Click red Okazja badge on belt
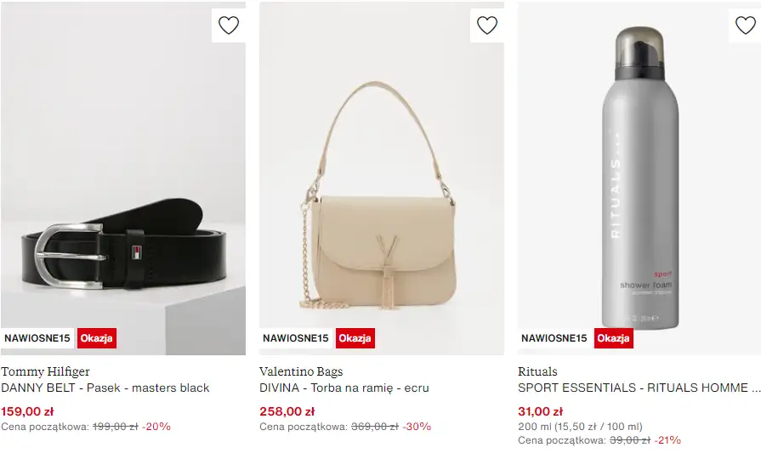The width and height of the screenshot is (761, 453). pyautogui.click(x=96, y=338)
